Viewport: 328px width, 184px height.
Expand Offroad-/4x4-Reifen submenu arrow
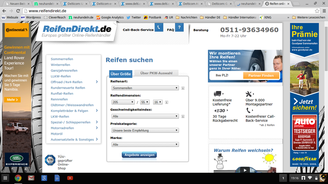[97, 82]
